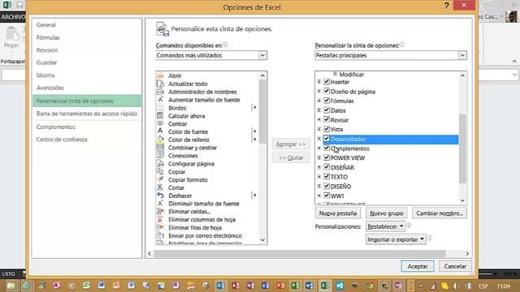Expand the Desarrollador tree node
The height and width of the screenshot is (292, 520).
(x=319, y=139)
